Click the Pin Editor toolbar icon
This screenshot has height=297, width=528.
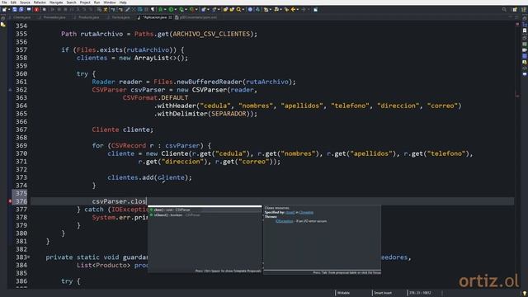(315, 9)
